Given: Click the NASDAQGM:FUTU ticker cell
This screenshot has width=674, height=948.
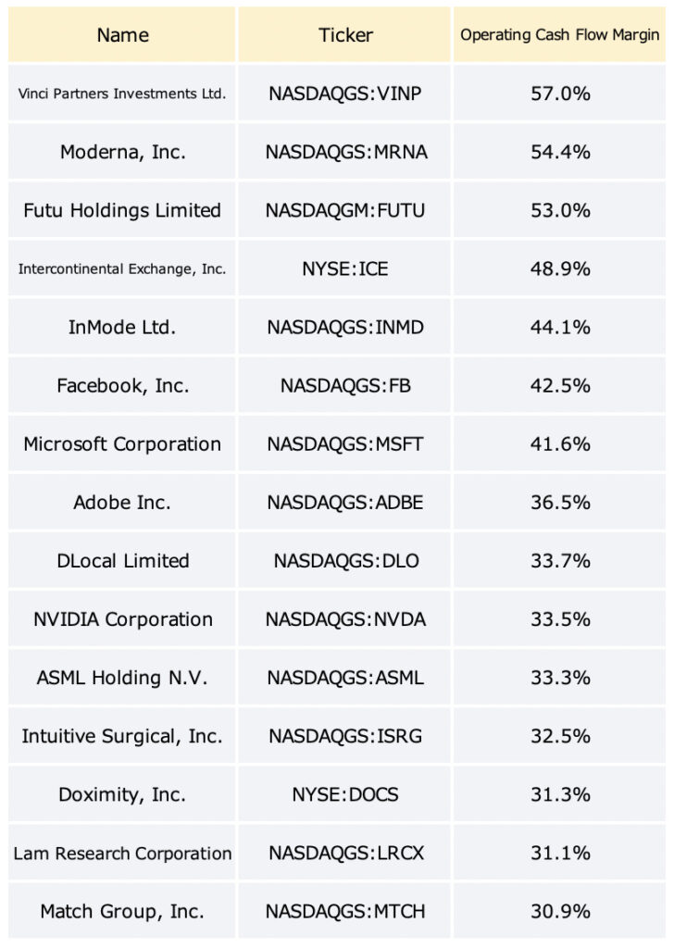Looking at the screenshot, I should (x=344, y=210).
